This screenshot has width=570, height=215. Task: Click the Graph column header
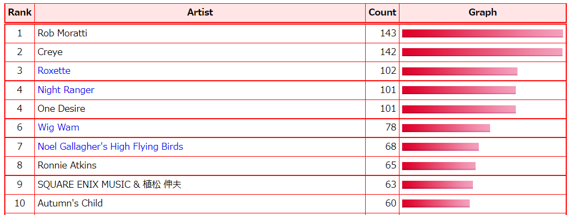[x=483, y=12]
